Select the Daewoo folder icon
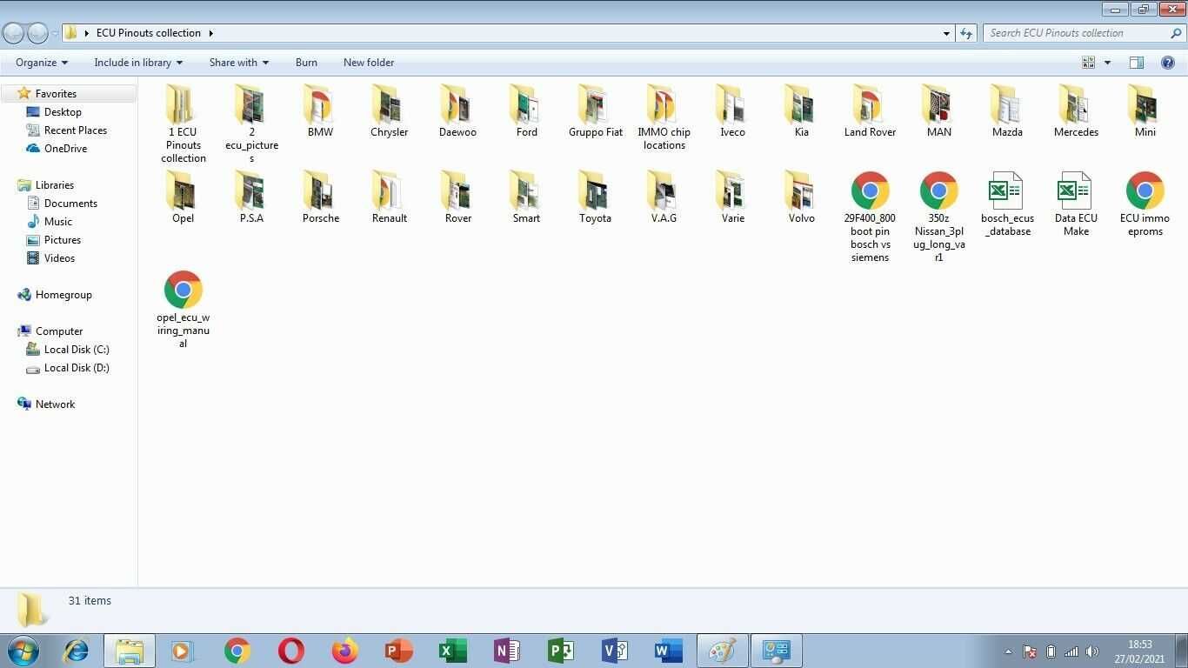The width and height of the screenshot is (1188, 668). (457, 104)
